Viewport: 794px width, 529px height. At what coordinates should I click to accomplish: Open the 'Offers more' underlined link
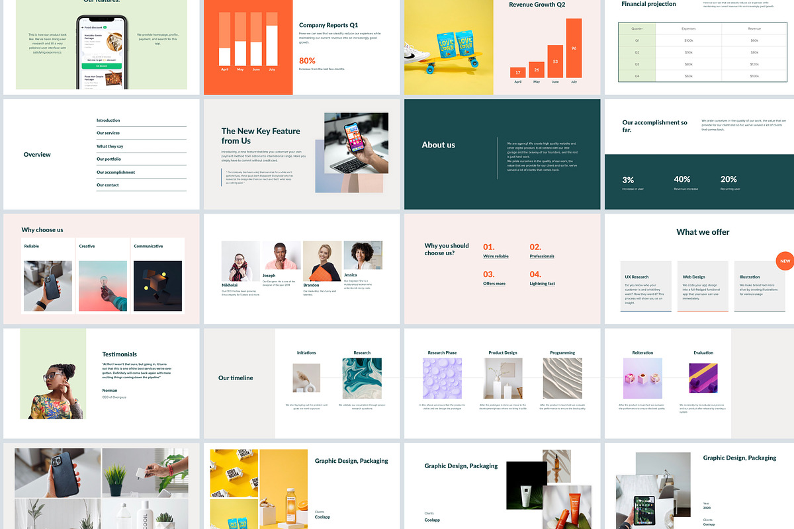tap(494, 284)
